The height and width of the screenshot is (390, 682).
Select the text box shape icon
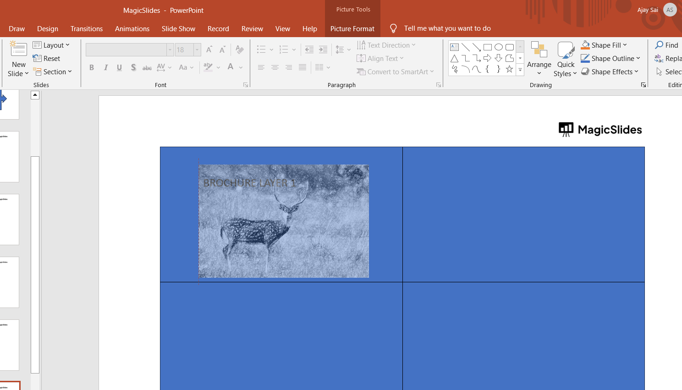(454, 47)
